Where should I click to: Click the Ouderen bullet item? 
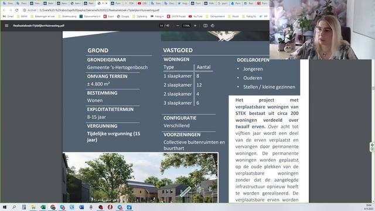pos(253,78)
